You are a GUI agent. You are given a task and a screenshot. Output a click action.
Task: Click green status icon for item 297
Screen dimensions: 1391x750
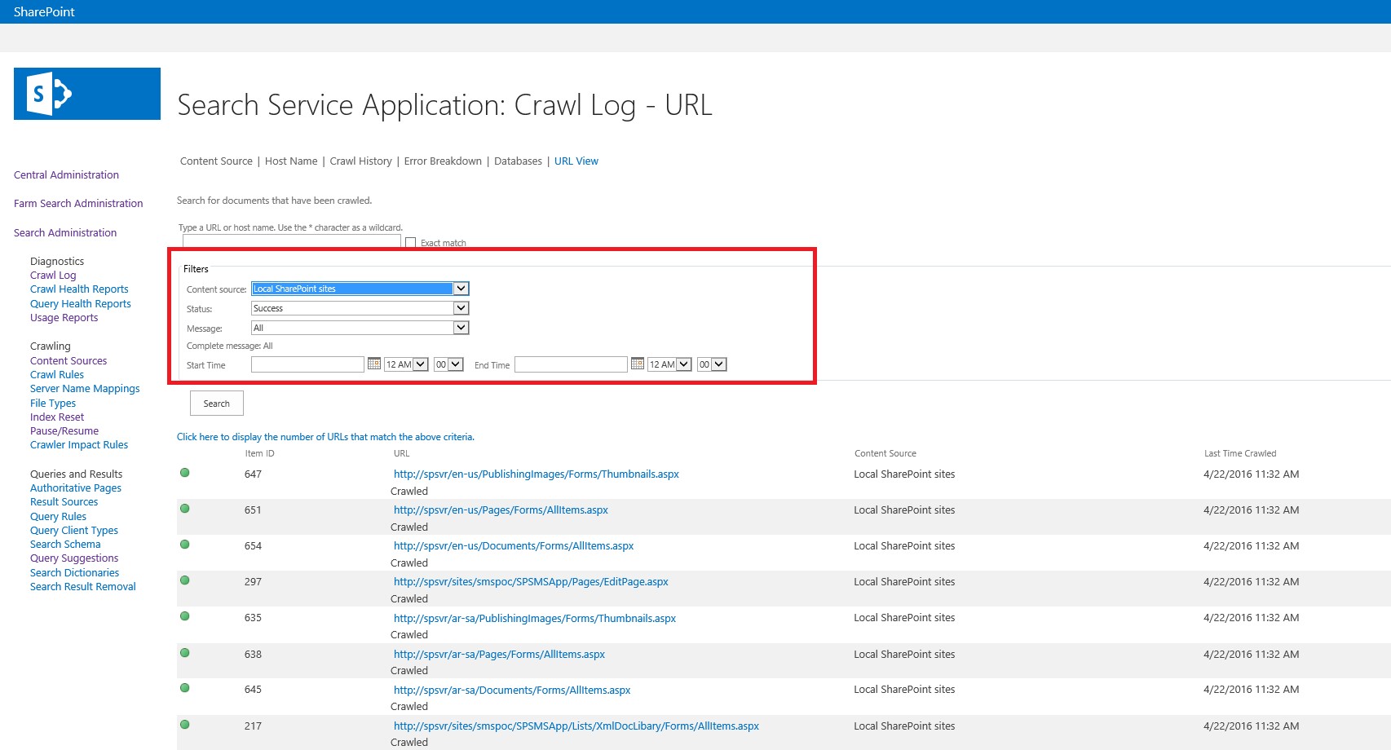point(185,580)
